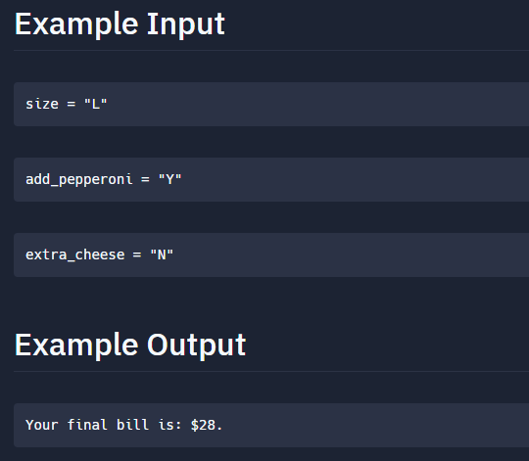The image size is (529, 461).
Task: Click the "Y" string value
Action: tap(170, 179)
